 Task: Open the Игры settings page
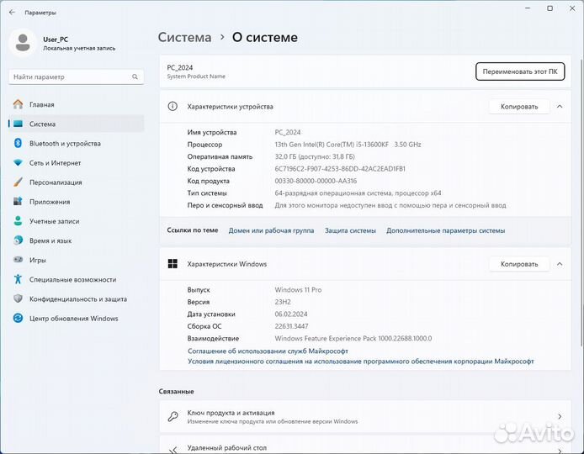tap(76, 260)
